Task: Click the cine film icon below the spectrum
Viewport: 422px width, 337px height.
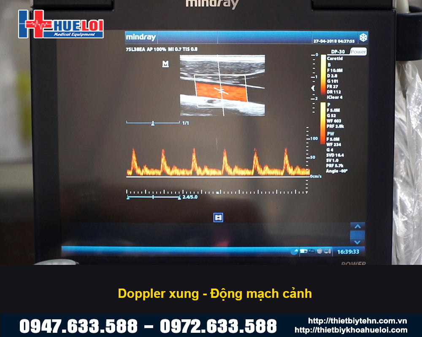Action: (218, 217)
